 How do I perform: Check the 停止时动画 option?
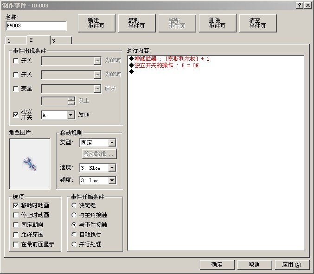point(16,215)
